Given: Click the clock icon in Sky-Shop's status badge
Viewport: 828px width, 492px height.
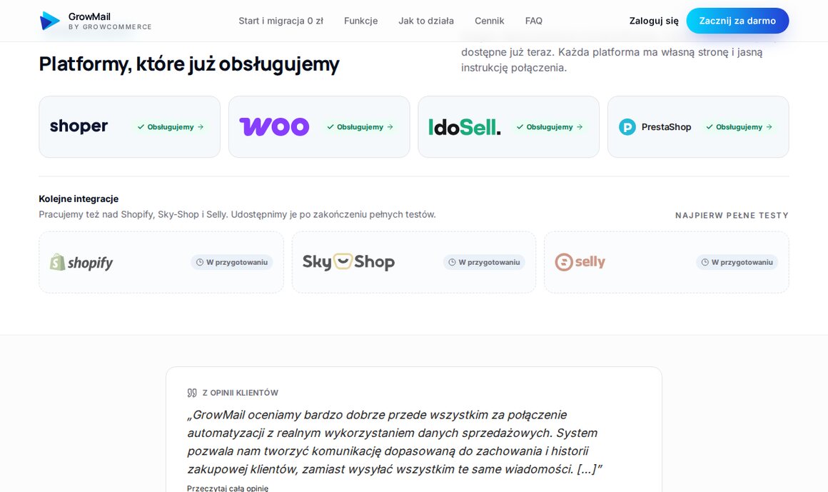Looking at the screenshot, I should click(x=452, y=262).
